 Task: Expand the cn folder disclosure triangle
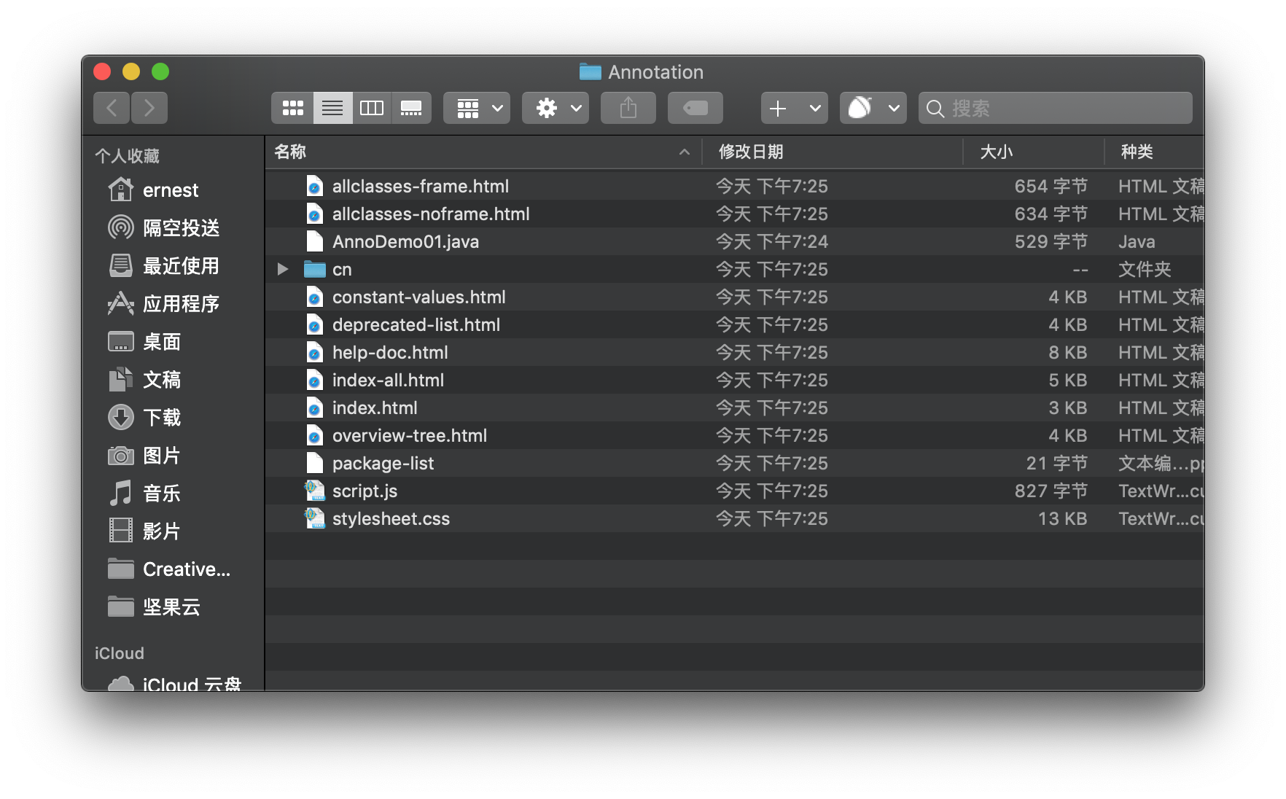283,270
